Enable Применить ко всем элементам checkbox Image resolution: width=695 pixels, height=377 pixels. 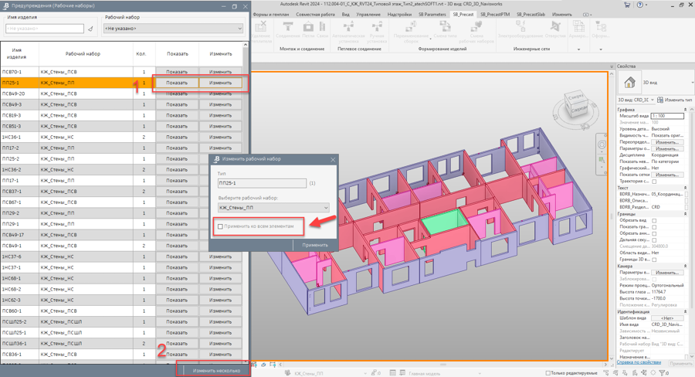point(220,226)
